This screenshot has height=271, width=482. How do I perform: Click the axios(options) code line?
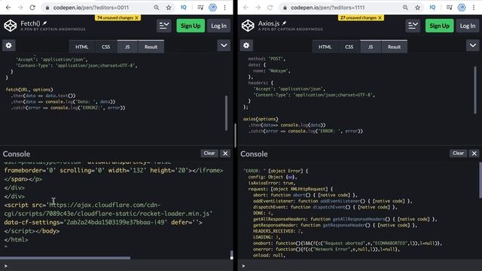261,119
